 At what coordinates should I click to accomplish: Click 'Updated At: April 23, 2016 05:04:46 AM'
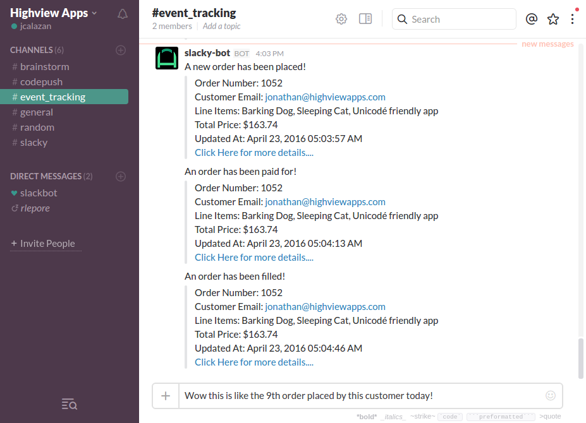pyautogui.click(x=278, y=349)
